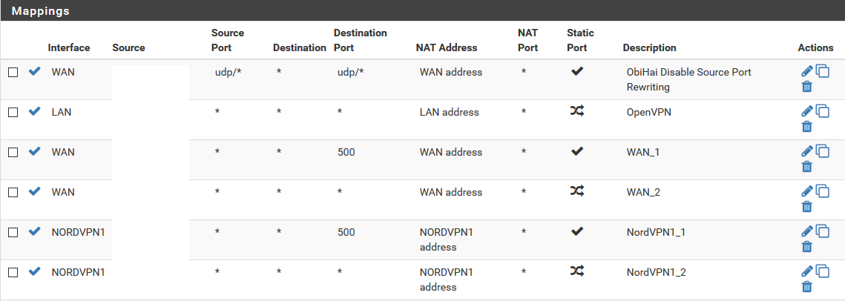Disable the WAN_1 rule via blue checkmark
The width and height of the screenshot is (845, 301).
click(x=34, y=151)
